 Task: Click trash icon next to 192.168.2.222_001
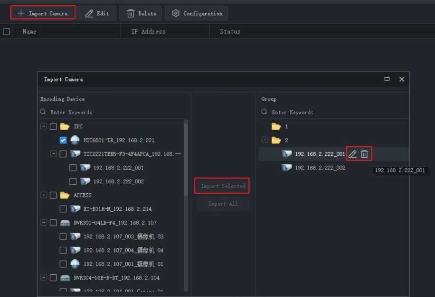coord(364,154)
